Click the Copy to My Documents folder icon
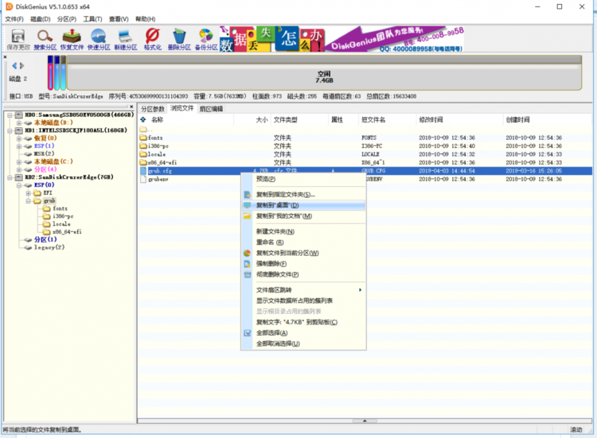Image resolution: width=597 pixels, height=438 pixels. [x=247, y=216]
